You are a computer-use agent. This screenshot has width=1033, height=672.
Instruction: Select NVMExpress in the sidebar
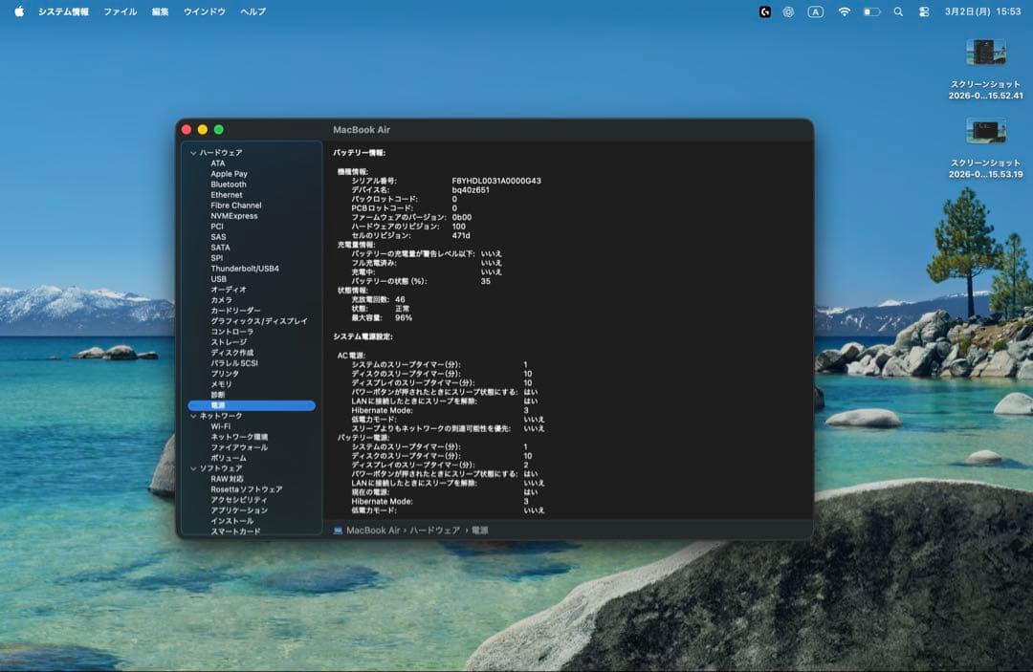(x=234, y=216)
